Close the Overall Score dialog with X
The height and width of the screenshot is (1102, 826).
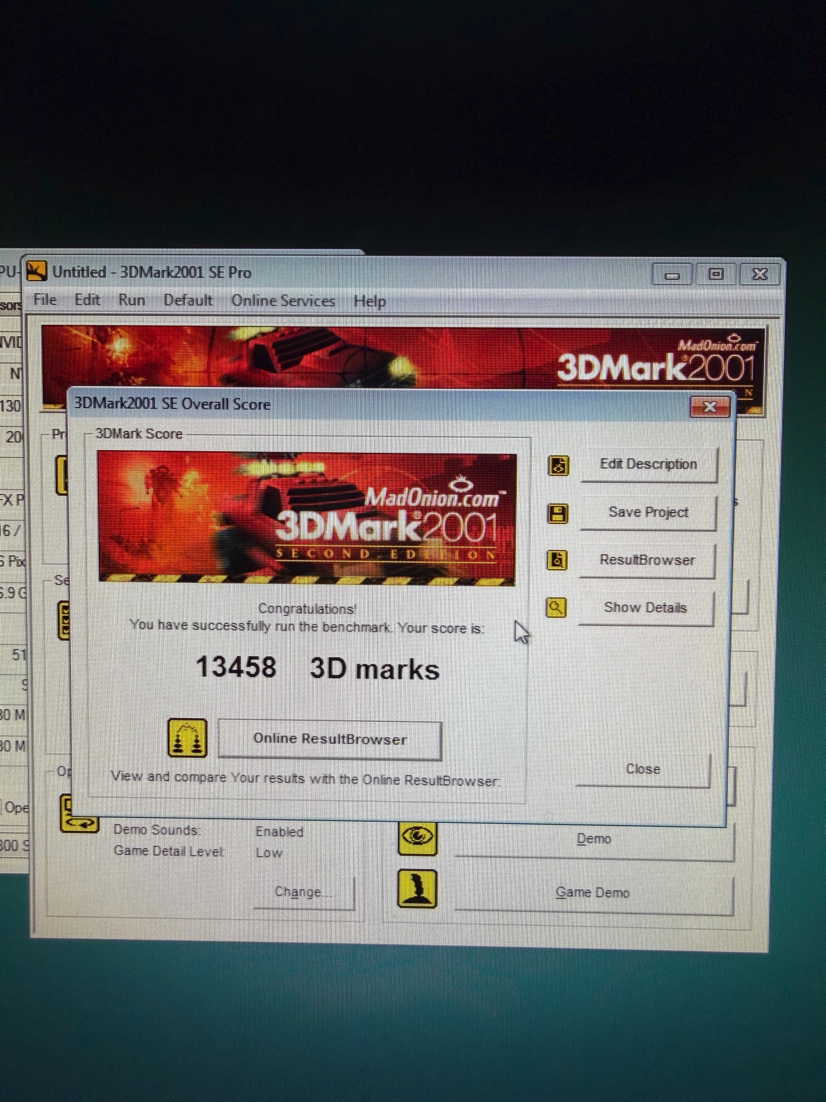710,407
